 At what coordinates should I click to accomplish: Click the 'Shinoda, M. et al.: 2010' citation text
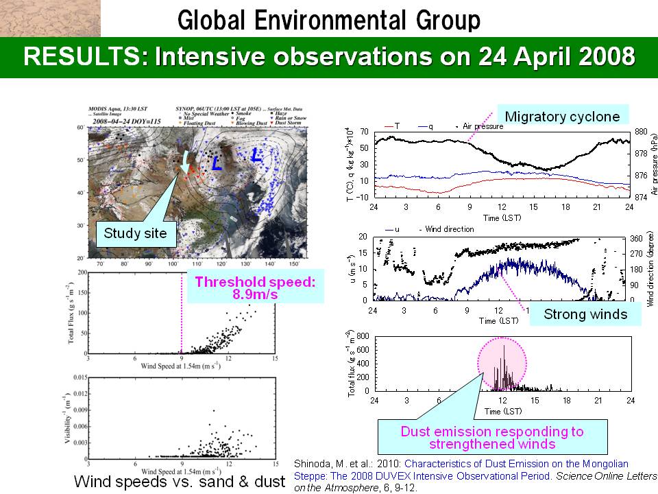[348, 464]
